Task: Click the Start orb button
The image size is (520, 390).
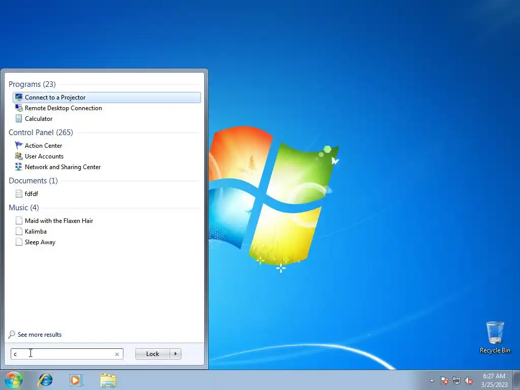Action: tap(14, 380)
